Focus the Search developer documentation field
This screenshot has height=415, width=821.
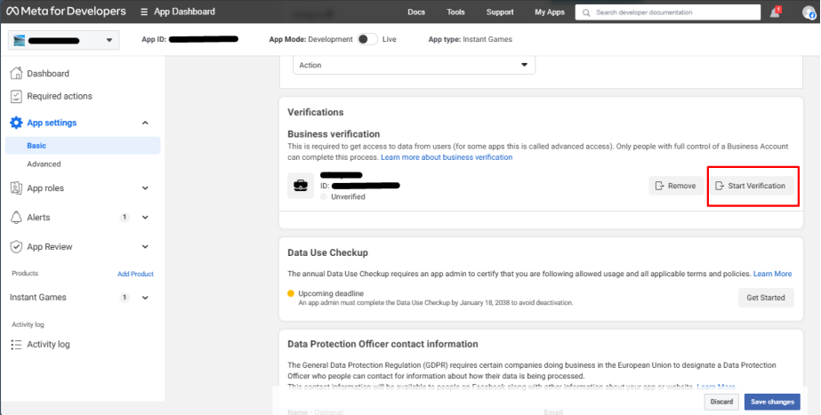668,12
